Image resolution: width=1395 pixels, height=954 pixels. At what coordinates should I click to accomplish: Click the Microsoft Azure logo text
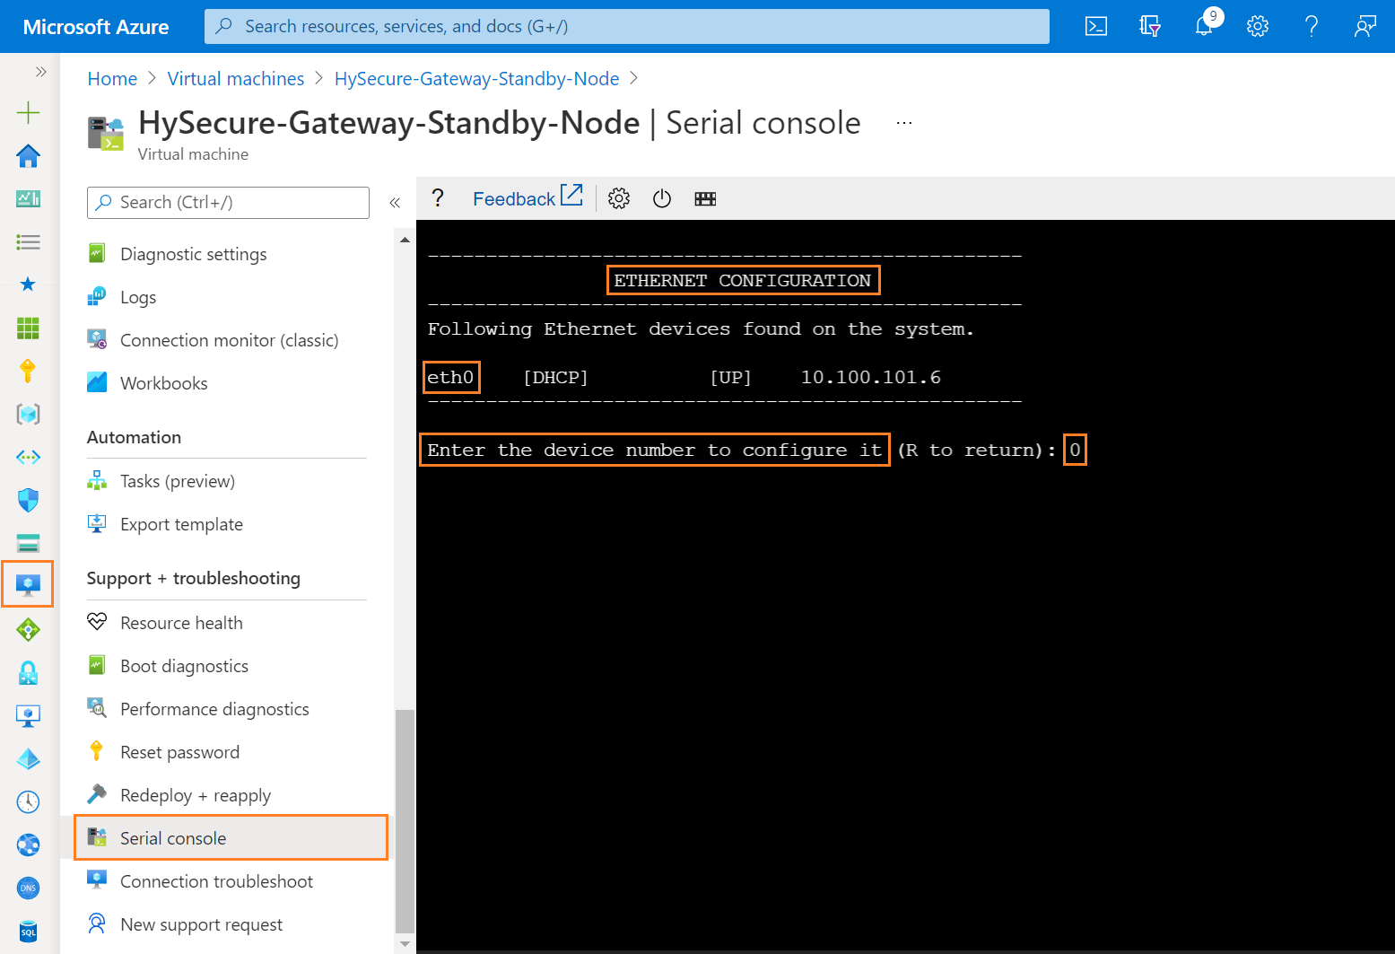click(96, 27)
